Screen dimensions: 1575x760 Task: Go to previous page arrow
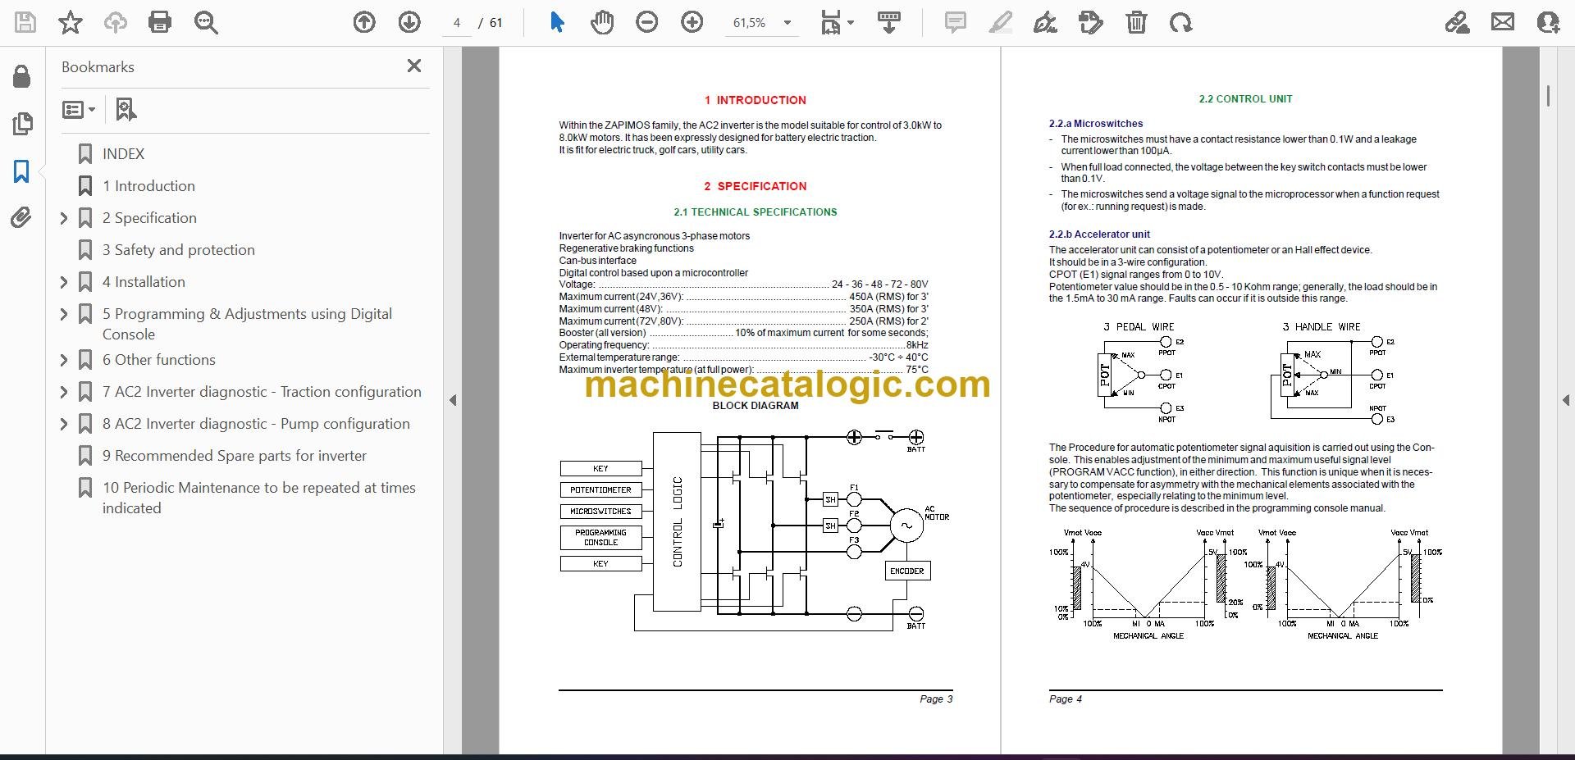click(x=364, y=23)
